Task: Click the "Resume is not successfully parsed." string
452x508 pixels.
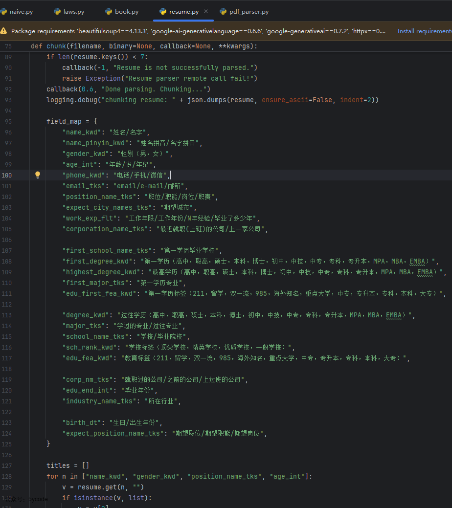Action: [x=183, y=67]
